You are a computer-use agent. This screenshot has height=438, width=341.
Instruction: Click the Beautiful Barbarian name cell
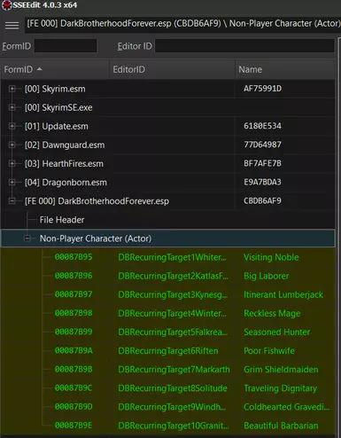coord(281,426)
